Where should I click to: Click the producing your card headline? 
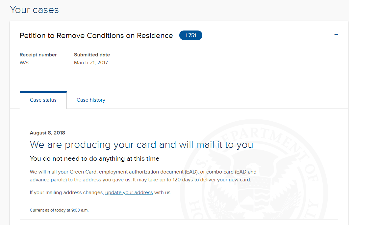(x=141, y=145)
